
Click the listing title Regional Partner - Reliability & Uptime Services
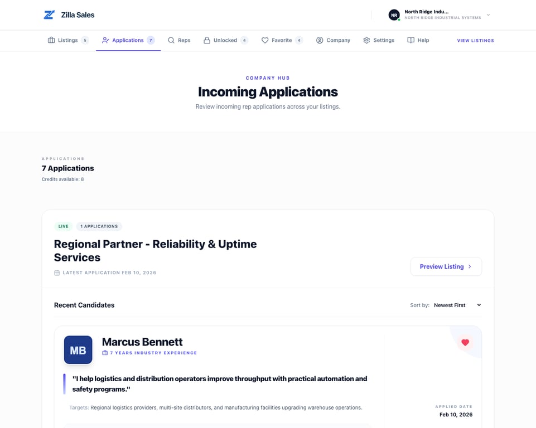[x=155, y=250]
